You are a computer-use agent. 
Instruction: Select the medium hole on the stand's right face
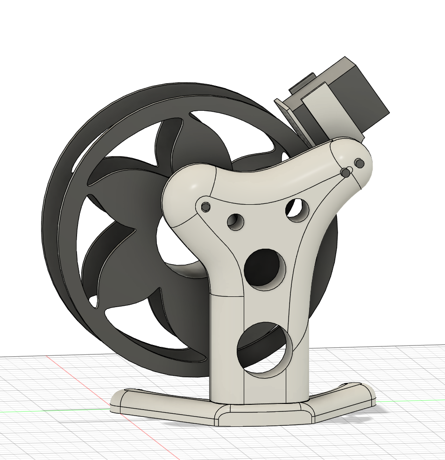tap(297, 209)
